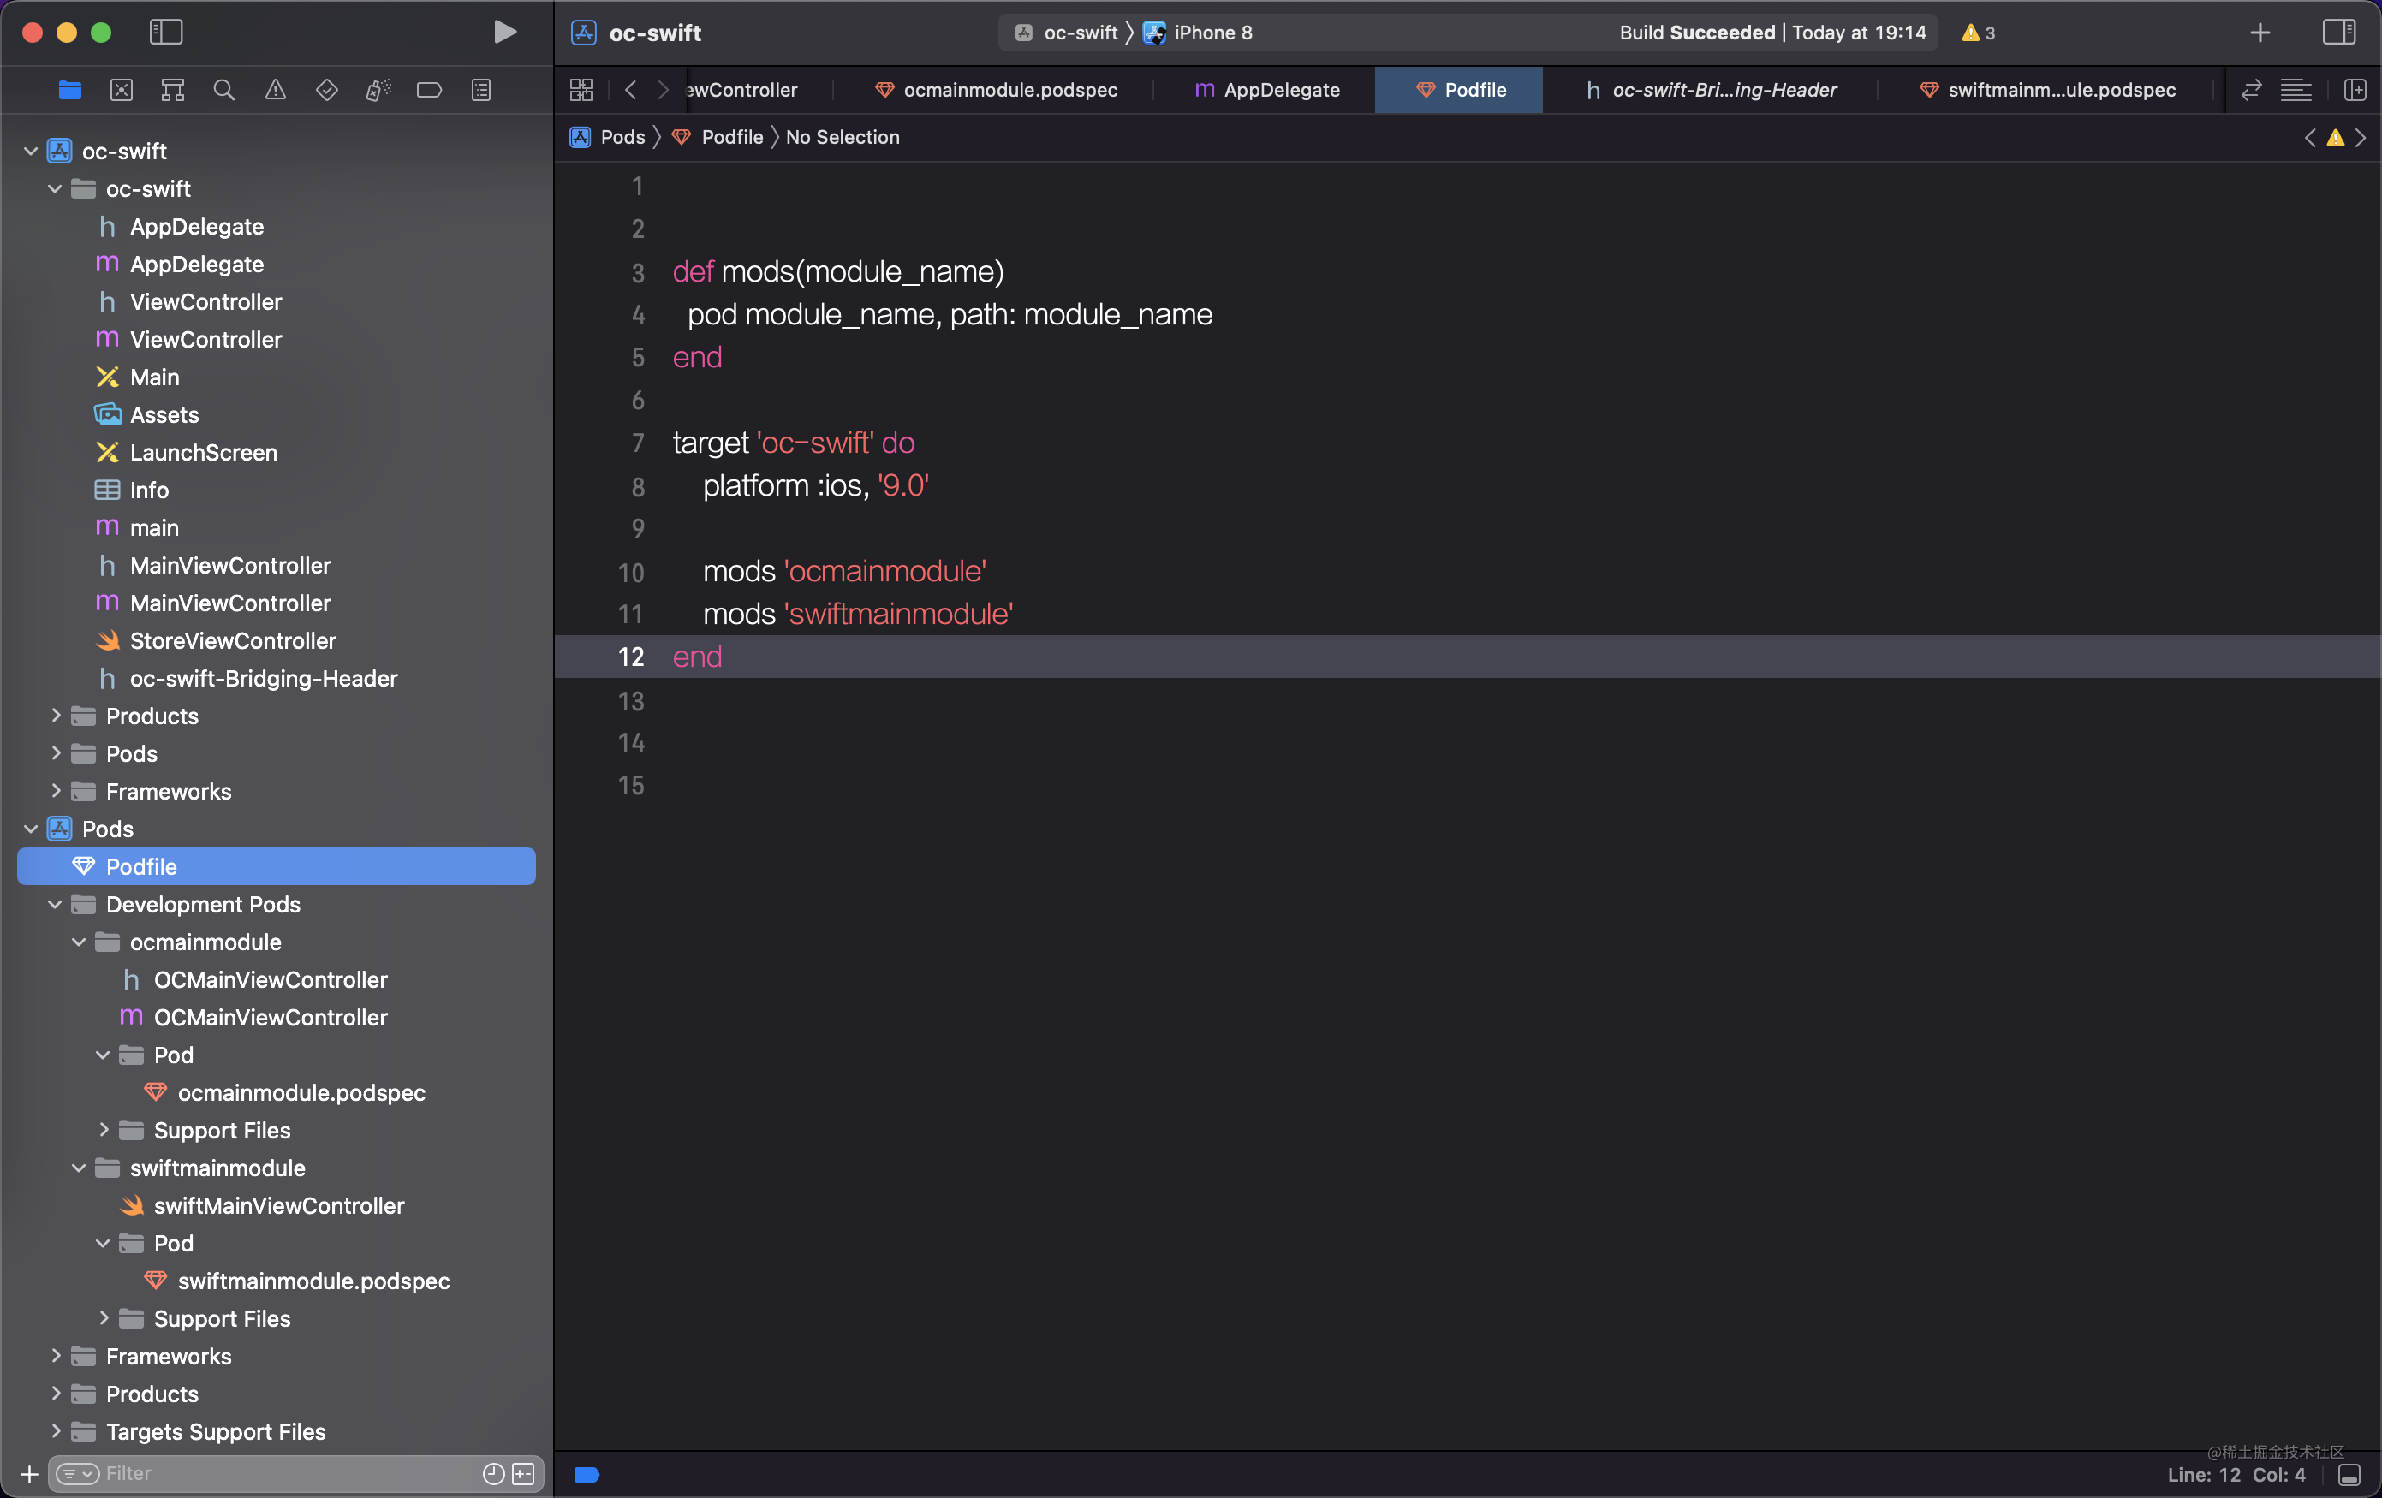Expand the Targets Support Files folder
The height and width of the screenshot is (1498, 2382).
55,1430
